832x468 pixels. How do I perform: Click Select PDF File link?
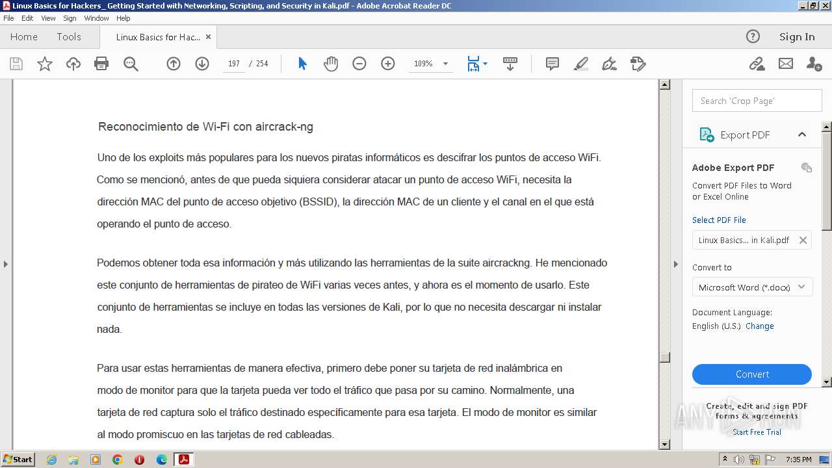point(719,220)
